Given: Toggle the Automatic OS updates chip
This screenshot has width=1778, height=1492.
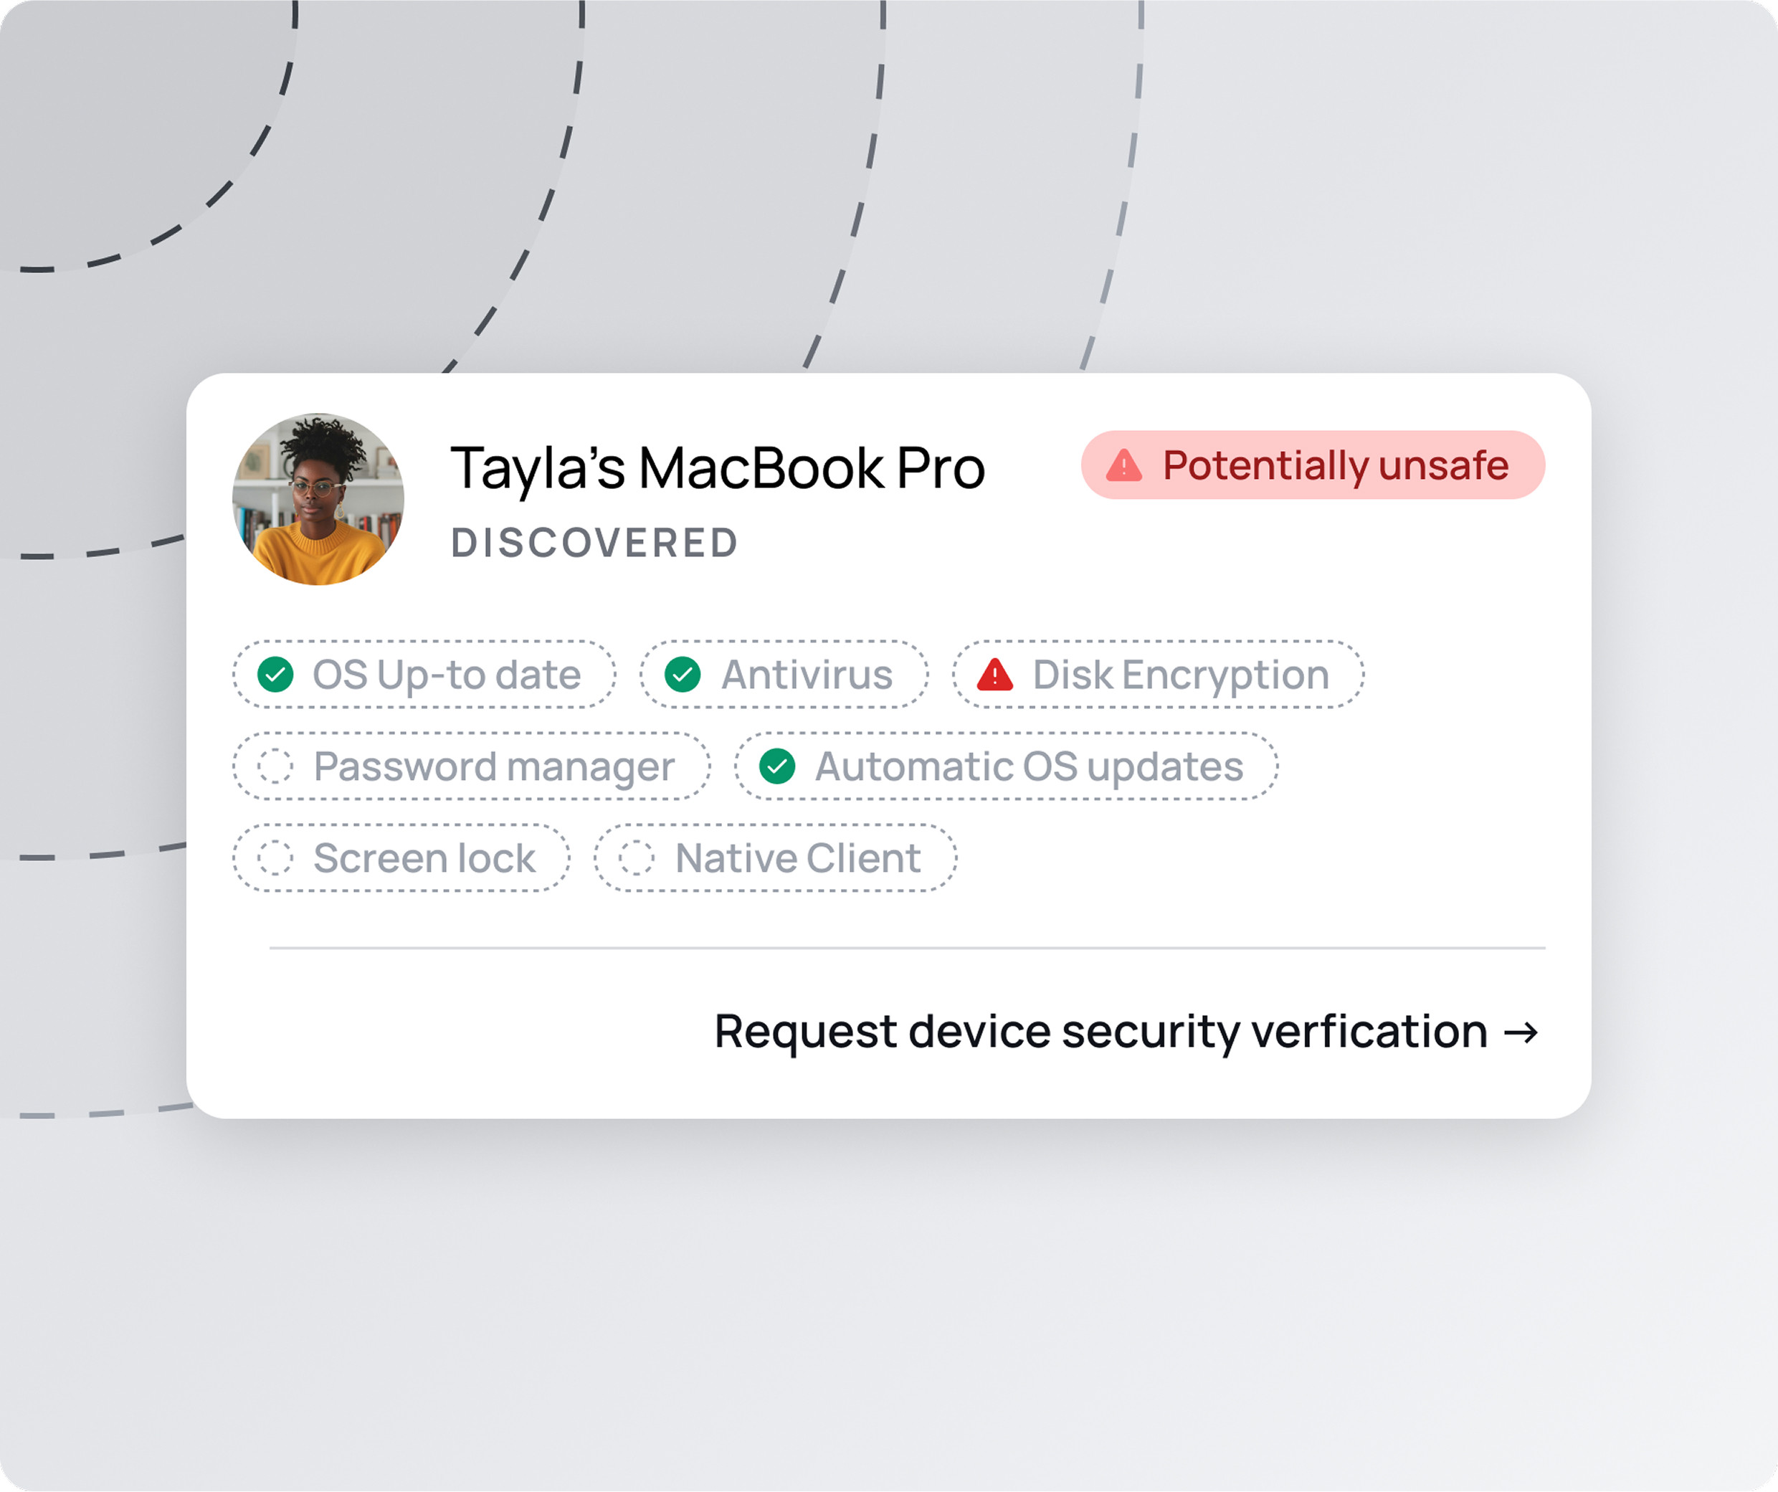Looking at the screenshot, I should pos(1006,766).
